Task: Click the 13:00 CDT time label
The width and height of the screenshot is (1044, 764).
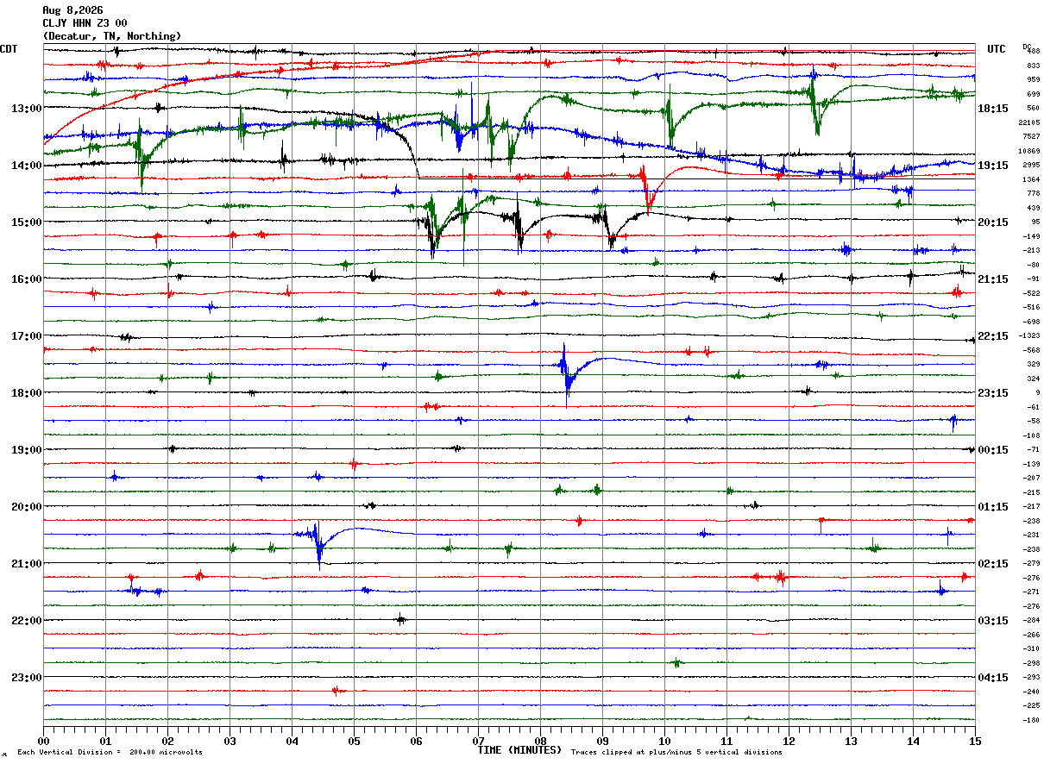Action: pos(26,109)
